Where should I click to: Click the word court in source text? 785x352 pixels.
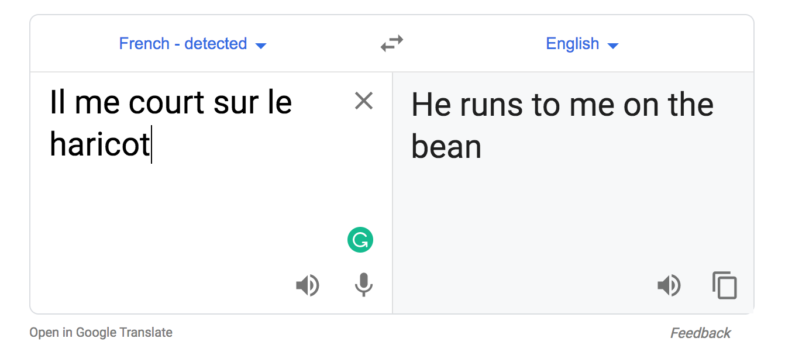point(166,103)
